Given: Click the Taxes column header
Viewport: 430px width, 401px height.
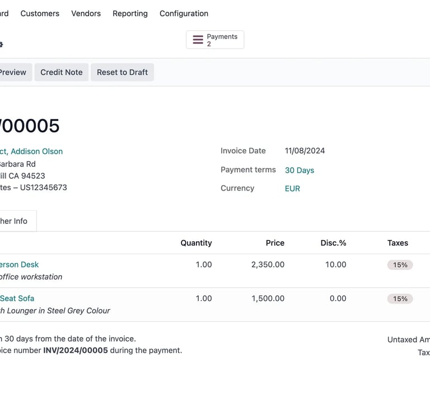Looking at the screenshot, I should coord(398,243).
